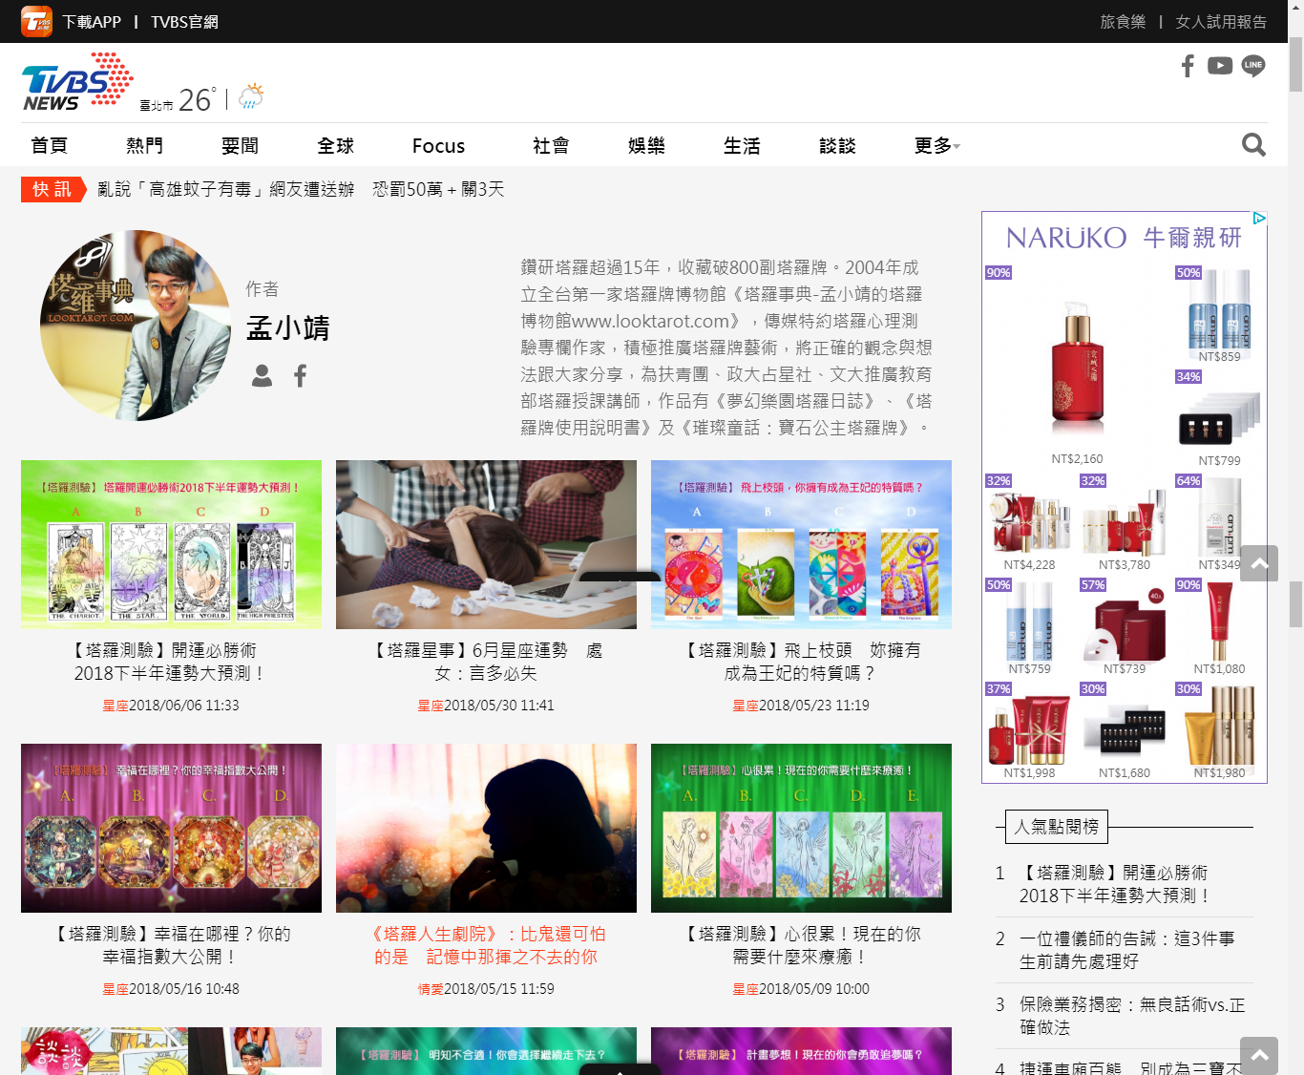Click NARUKO ad mask product NT$739
The height and width of the screenshot is (1075, 1304).
tap(1125, 626)
